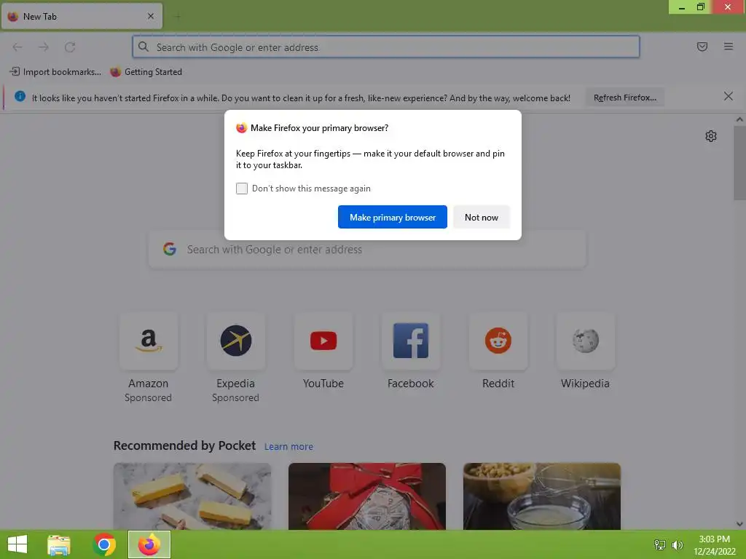Open volume speaker tray icon
The width and height of the screenshot is (746, 559).
677,544
